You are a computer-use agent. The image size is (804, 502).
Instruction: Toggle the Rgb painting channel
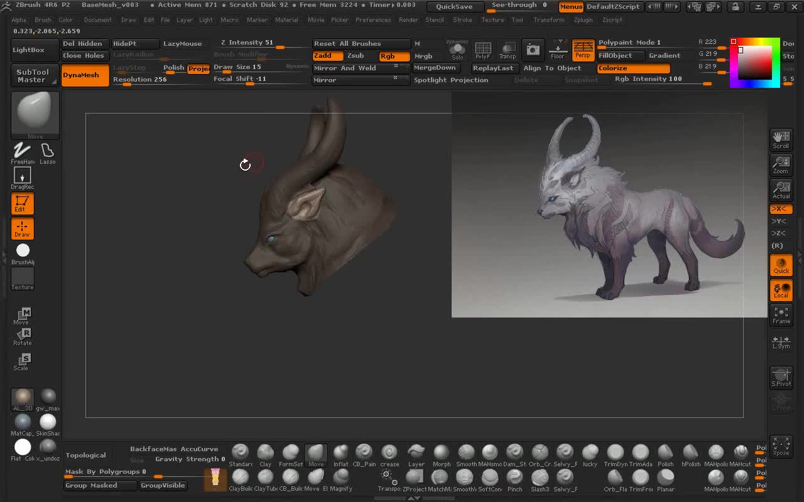click(x=394, y=56)
